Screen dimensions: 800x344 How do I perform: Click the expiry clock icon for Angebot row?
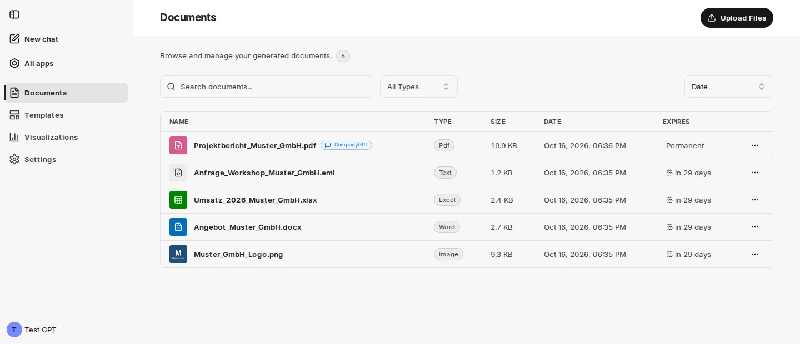coord(669,227)
